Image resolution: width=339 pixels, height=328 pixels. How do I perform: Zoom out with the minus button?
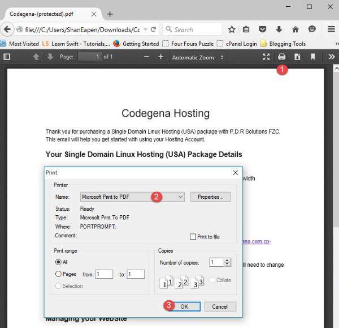tap(146, 57)
